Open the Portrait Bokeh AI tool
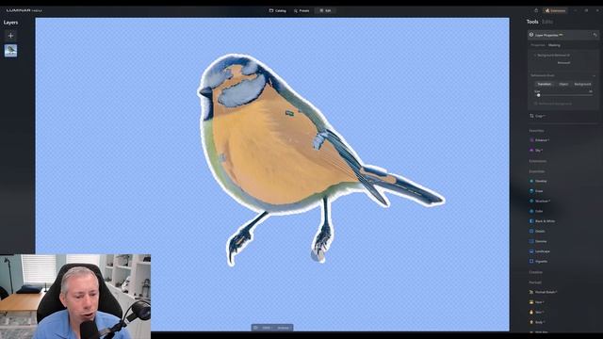 pos(544,292)
